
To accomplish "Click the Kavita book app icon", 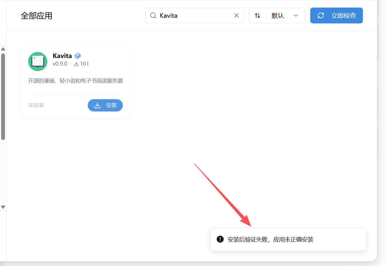I will tap(38, 62).
